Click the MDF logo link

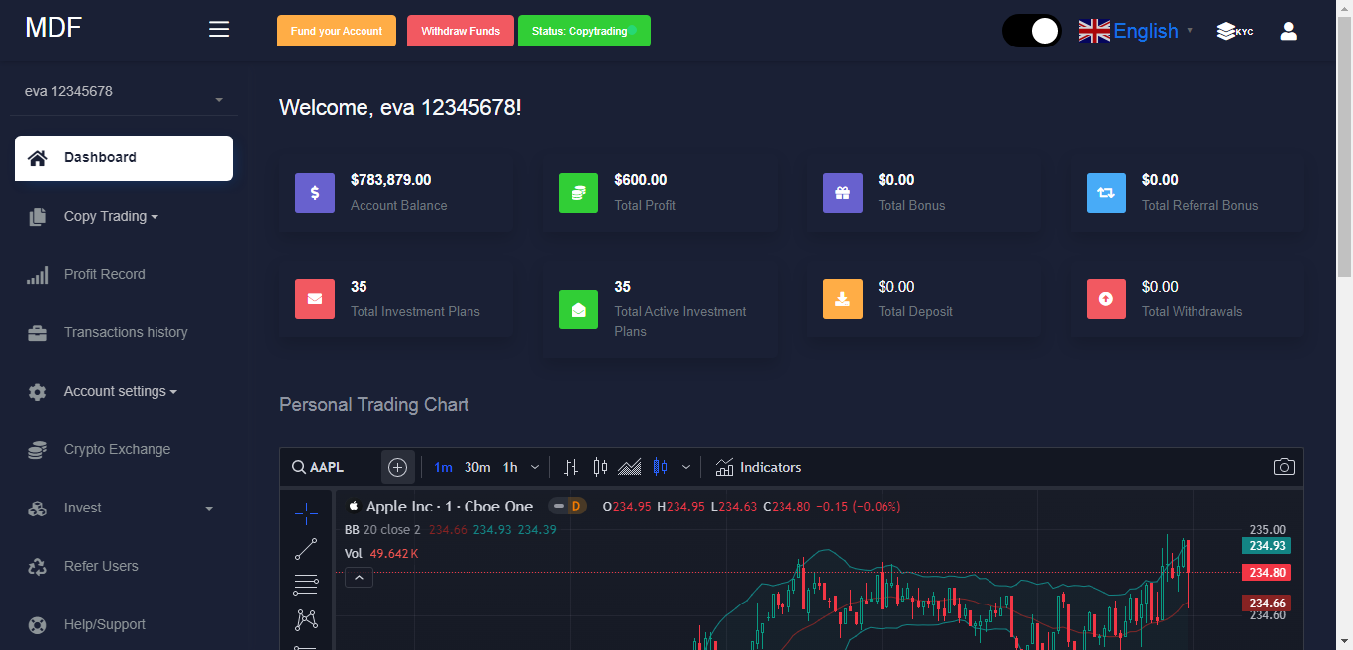point(53,28)
